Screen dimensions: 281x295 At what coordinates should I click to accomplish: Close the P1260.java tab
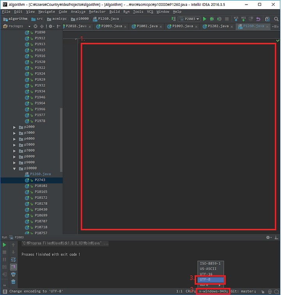[x=267, y=27]
